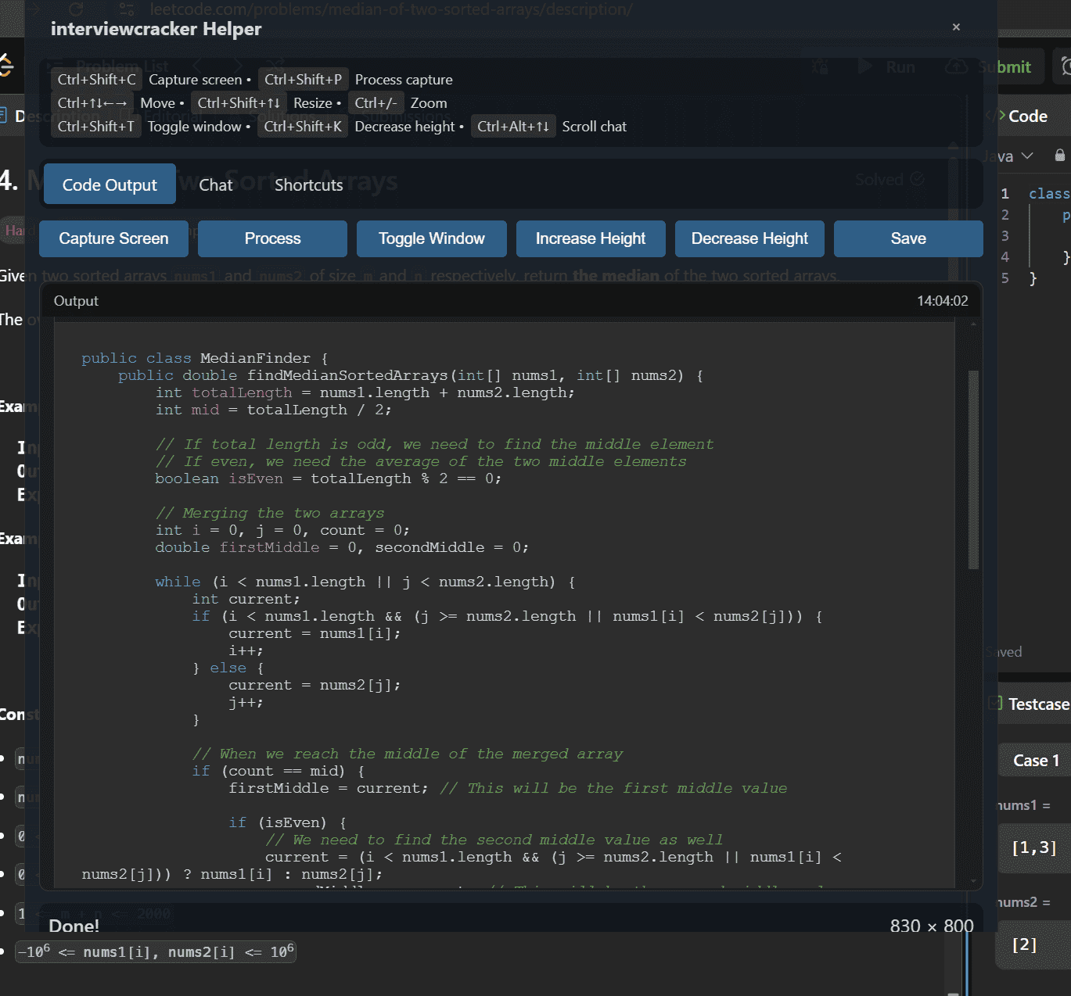Select the Case 1 test case
The height and width of the screenshot is (996, 1071).
click(x=1036, y=761)
